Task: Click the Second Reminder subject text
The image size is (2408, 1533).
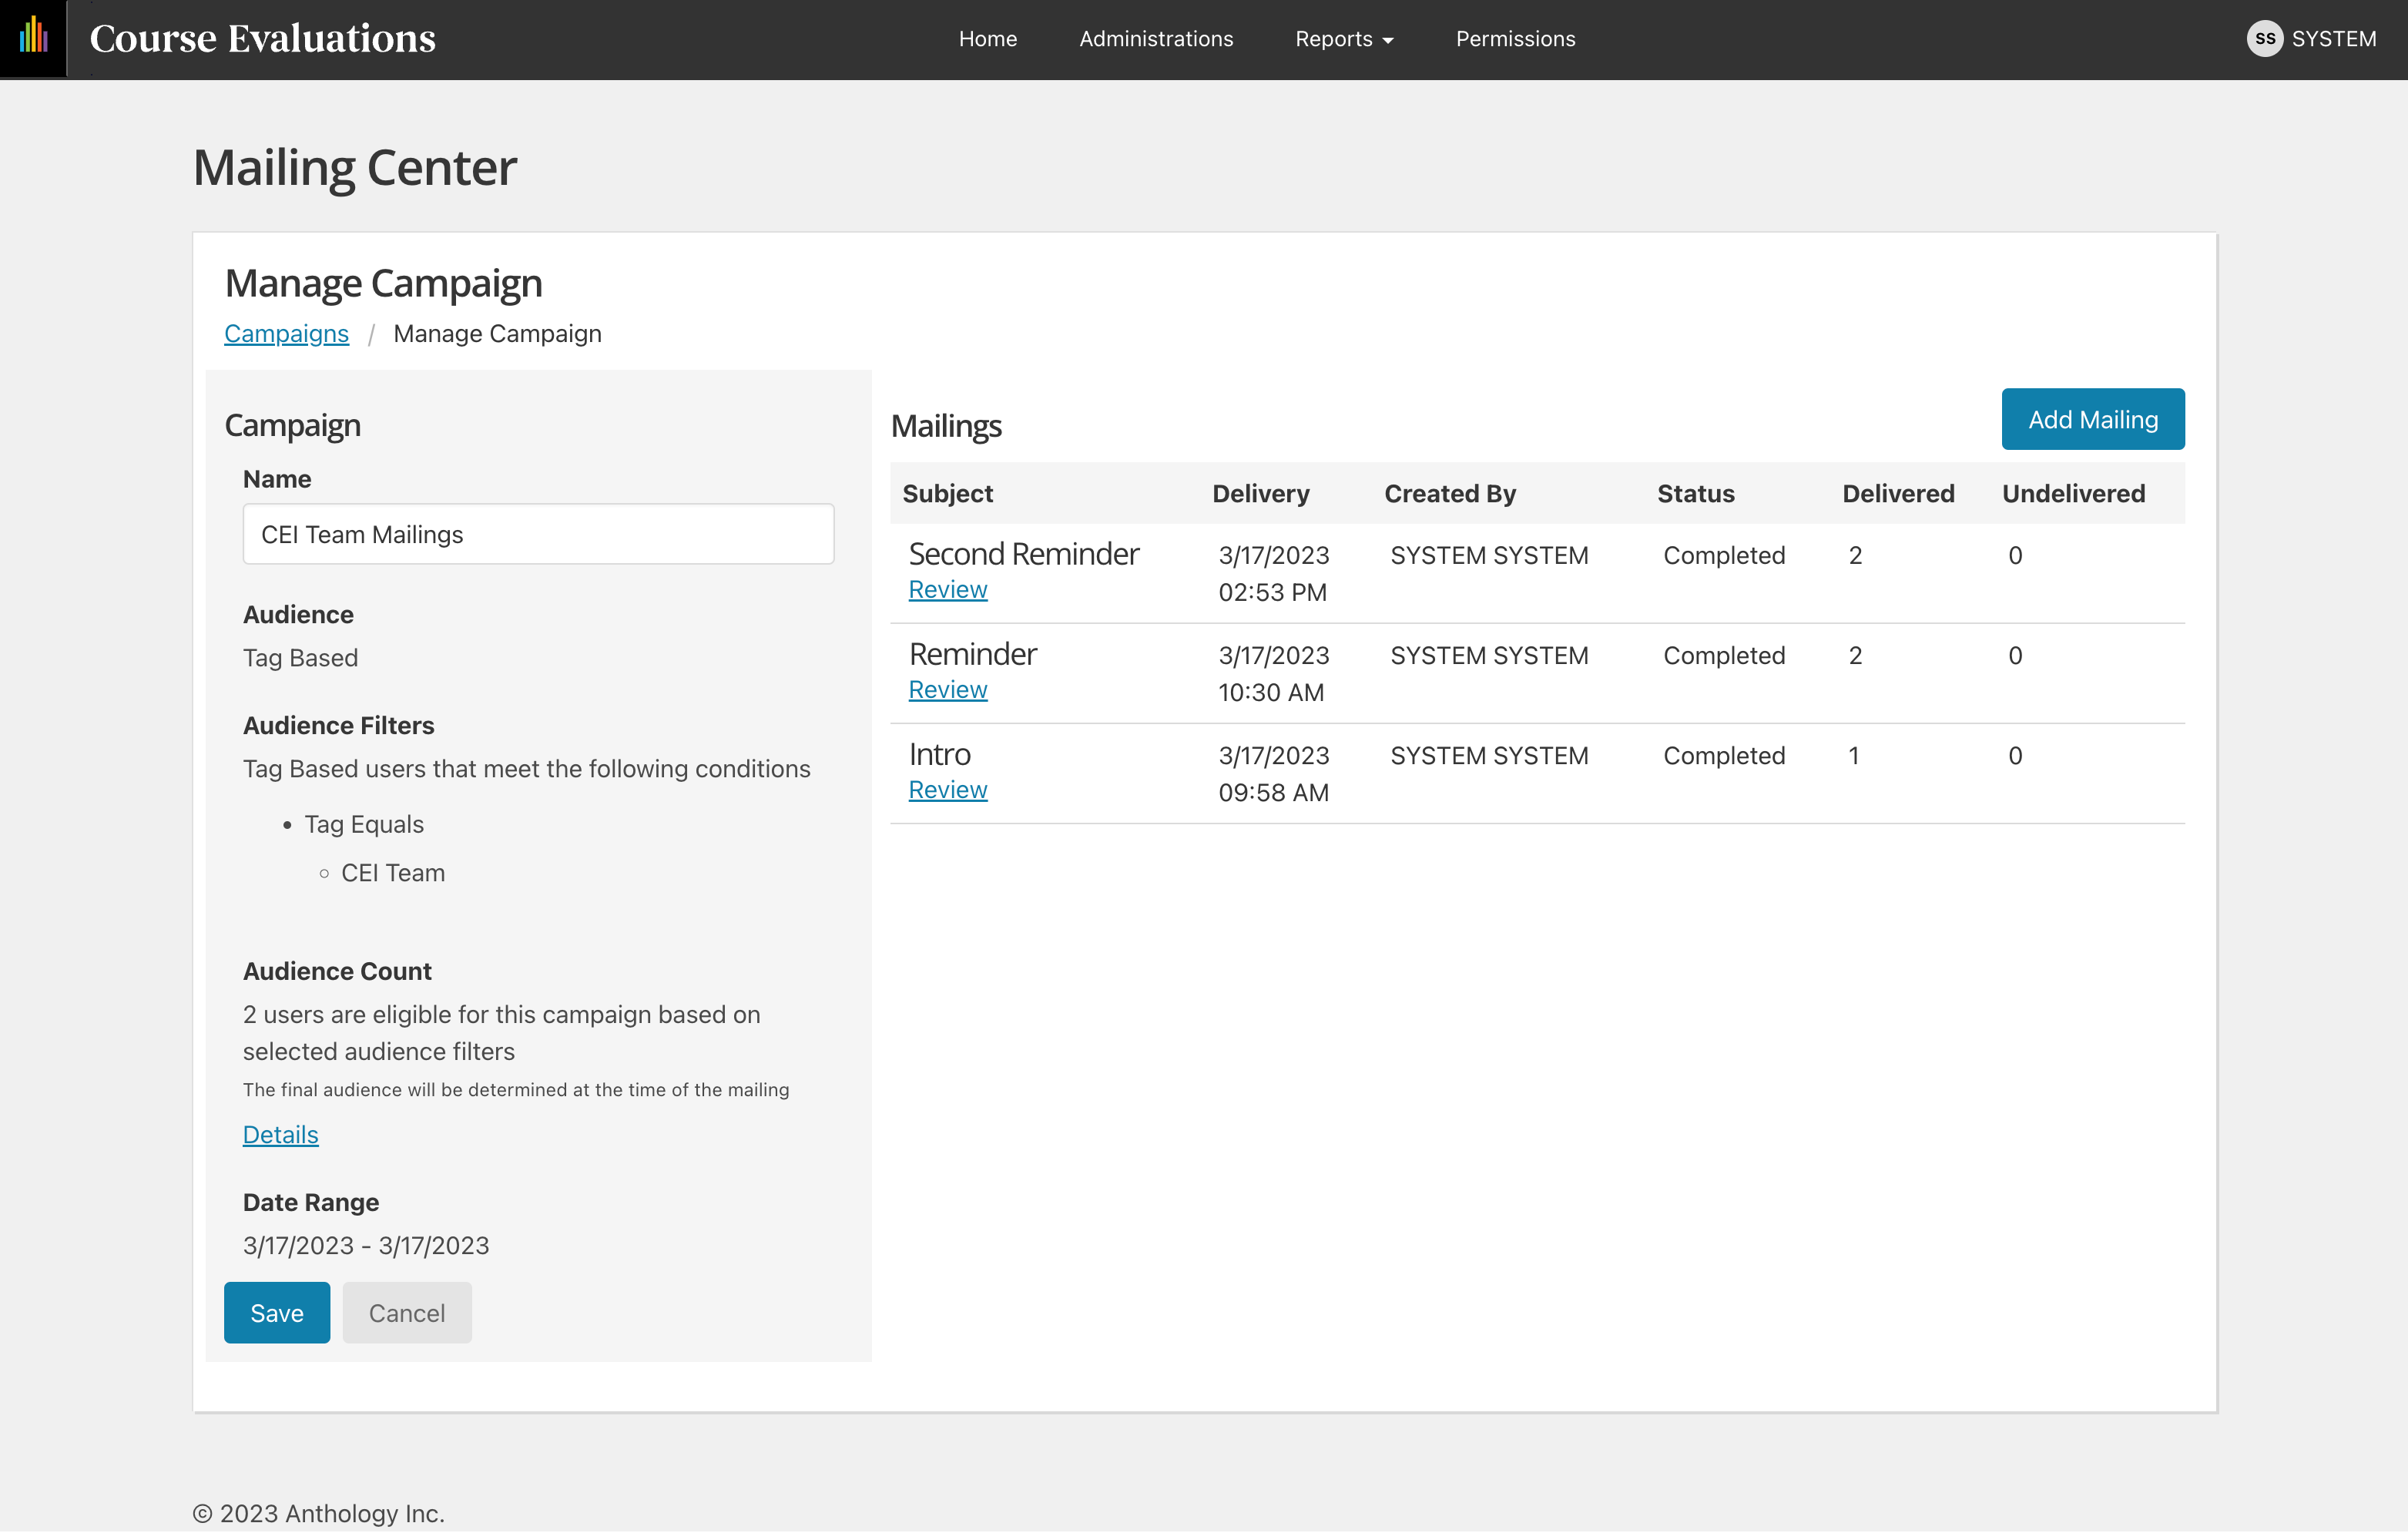Action: point(1023,554)
